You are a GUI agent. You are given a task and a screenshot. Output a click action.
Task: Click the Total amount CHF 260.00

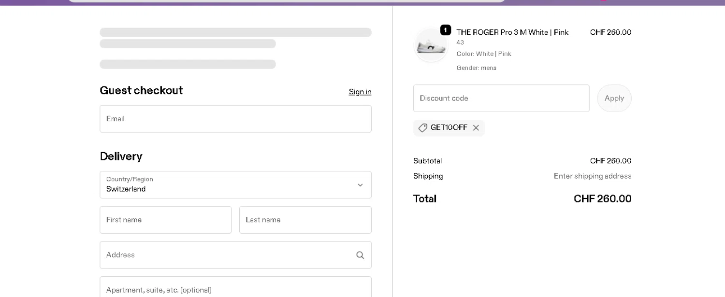pos(603,199)
